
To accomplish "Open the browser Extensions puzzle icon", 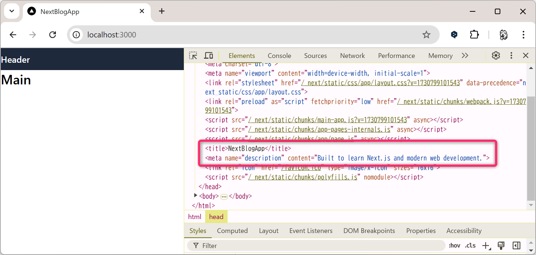I will point(474,35).
